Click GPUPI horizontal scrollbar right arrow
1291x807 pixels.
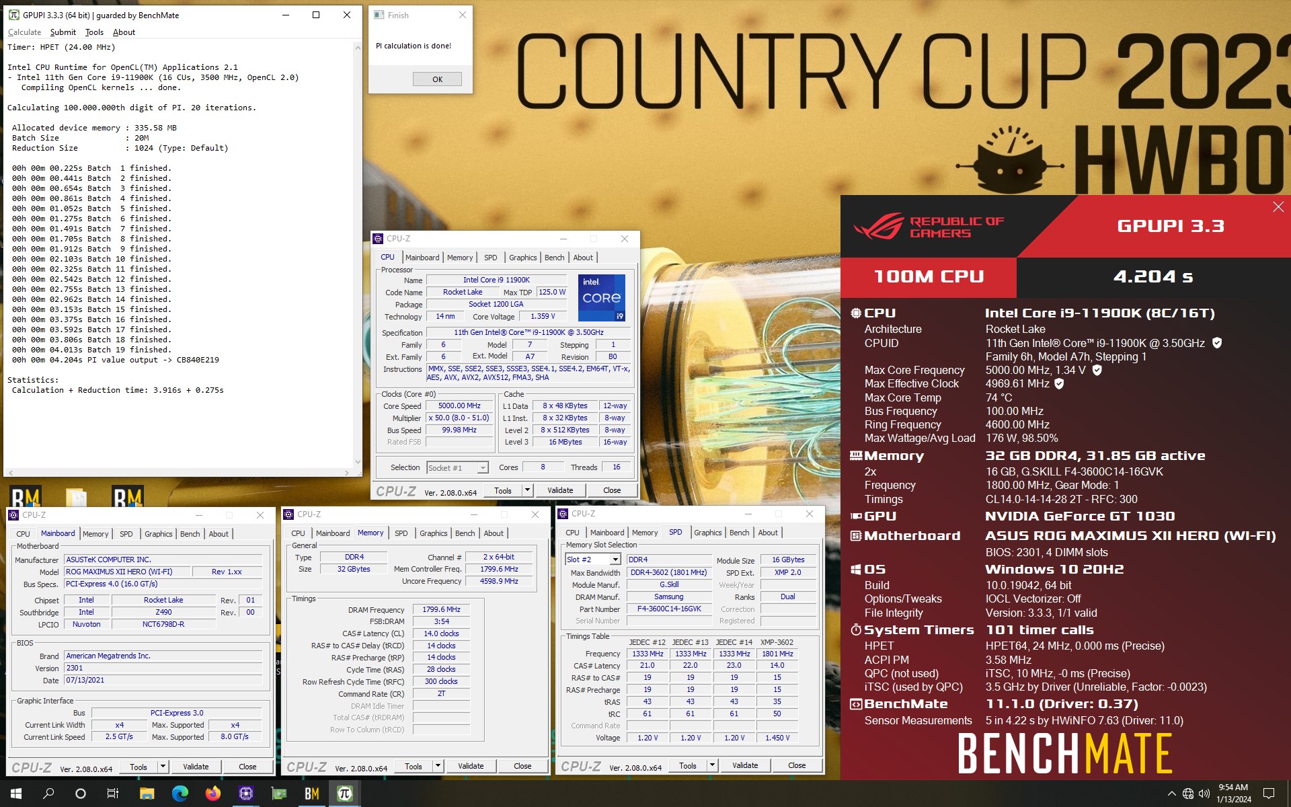(x=347, y=472)
